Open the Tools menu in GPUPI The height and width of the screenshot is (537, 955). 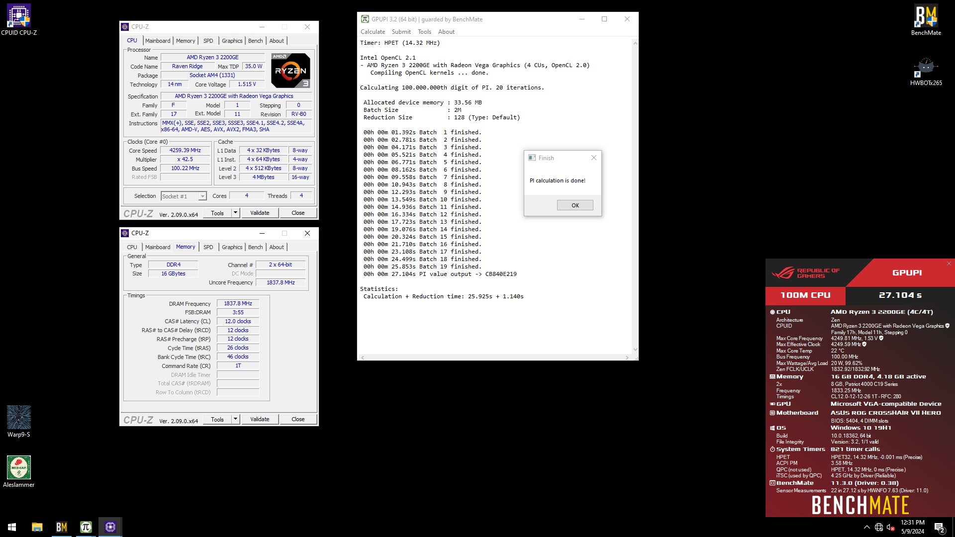point(424,32)
